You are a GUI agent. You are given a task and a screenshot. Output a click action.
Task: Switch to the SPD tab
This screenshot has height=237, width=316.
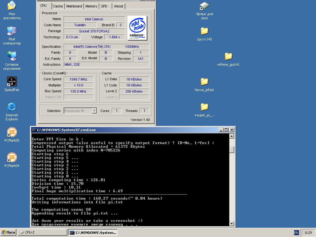(104, 6)
